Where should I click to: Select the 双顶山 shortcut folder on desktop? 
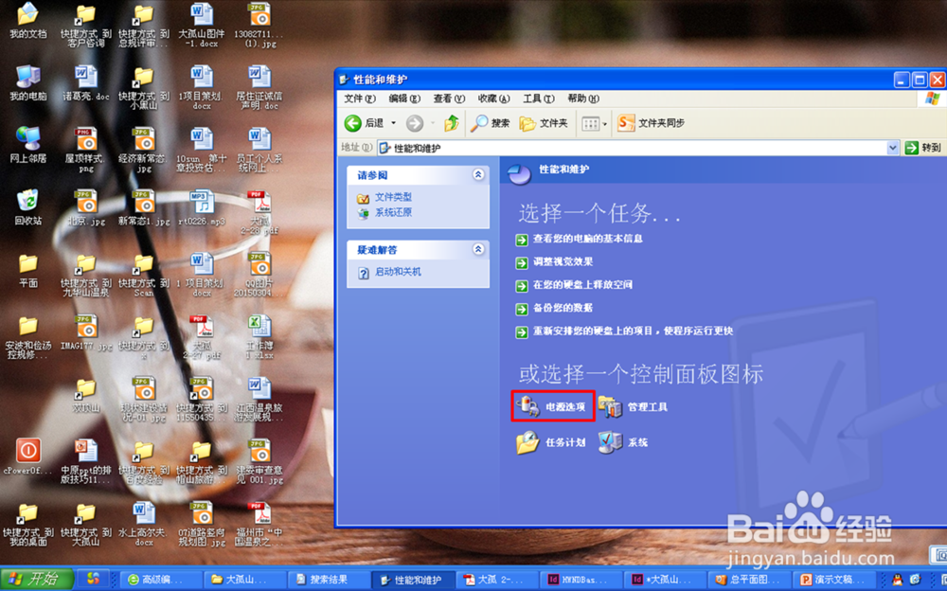(86, 395)
